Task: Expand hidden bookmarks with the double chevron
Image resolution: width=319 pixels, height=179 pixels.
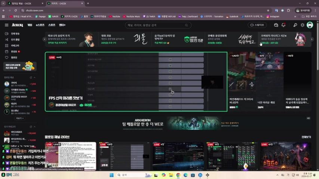Action: (295, 16)
